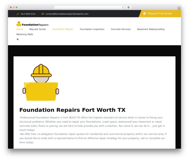The image size is (189, 160).
Task: Open the Foundation Repairs menu item
Action: tap(63, 29)
